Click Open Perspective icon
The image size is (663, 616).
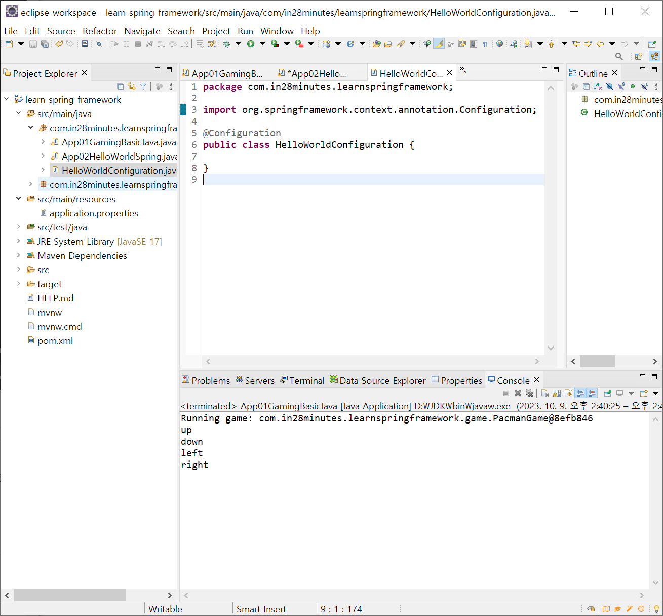pos(639,56)
